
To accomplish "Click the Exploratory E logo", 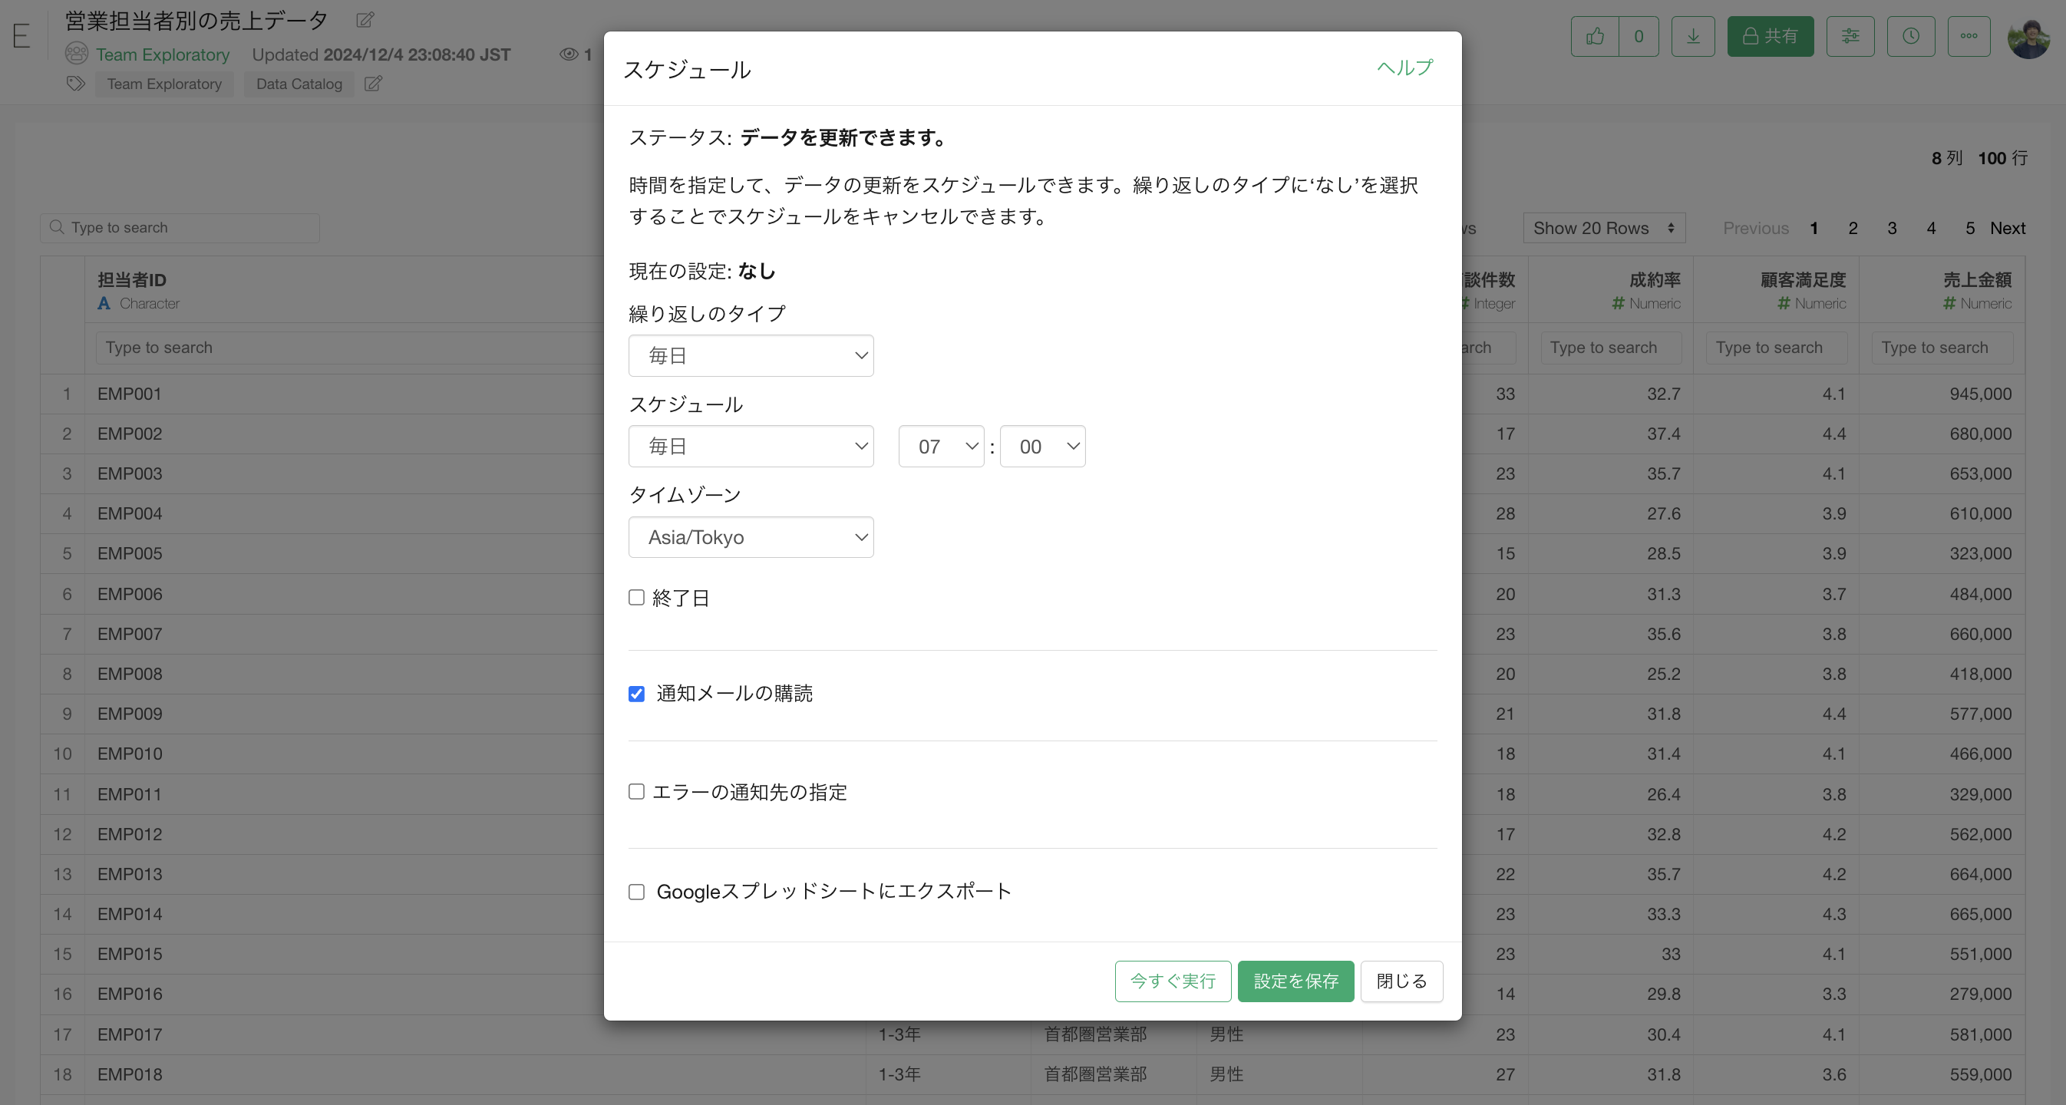I will (21, 36).
